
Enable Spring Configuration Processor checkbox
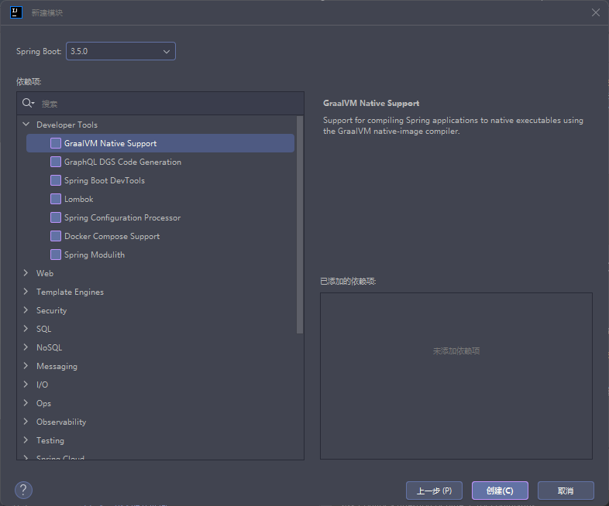point(56,217)
